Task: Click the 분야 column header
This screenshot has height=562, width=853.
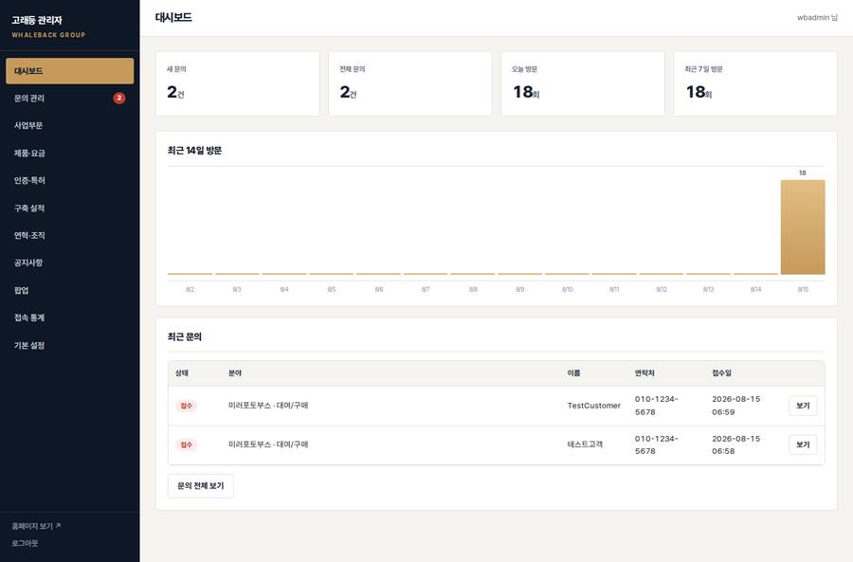Action: (x=235, y=373)
